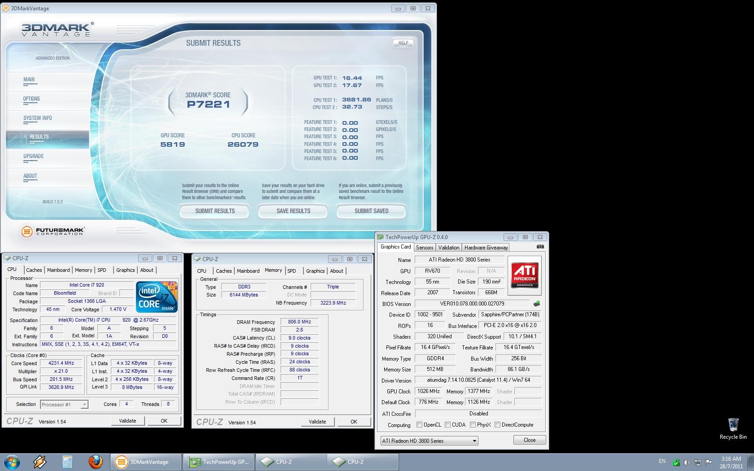Open SPD tab in Memory CPU-Z window

pyautogui.click(x=292, y=271)
